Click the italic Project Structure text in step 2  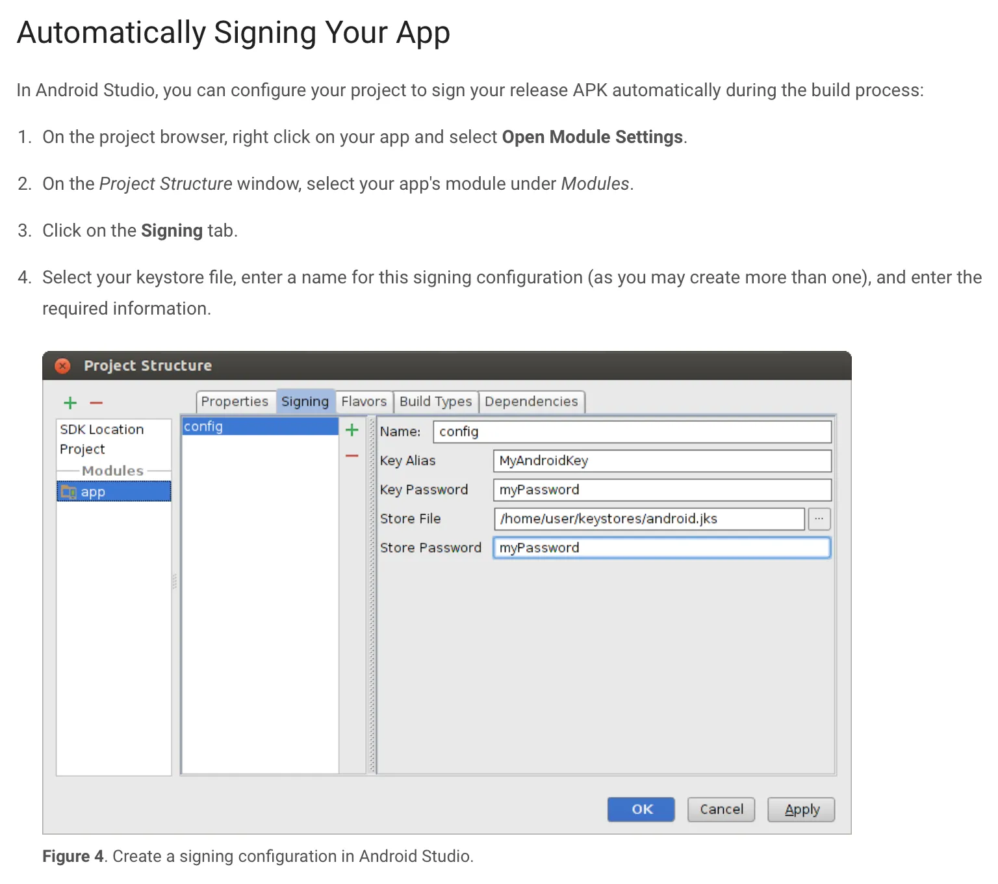[166, 184]
